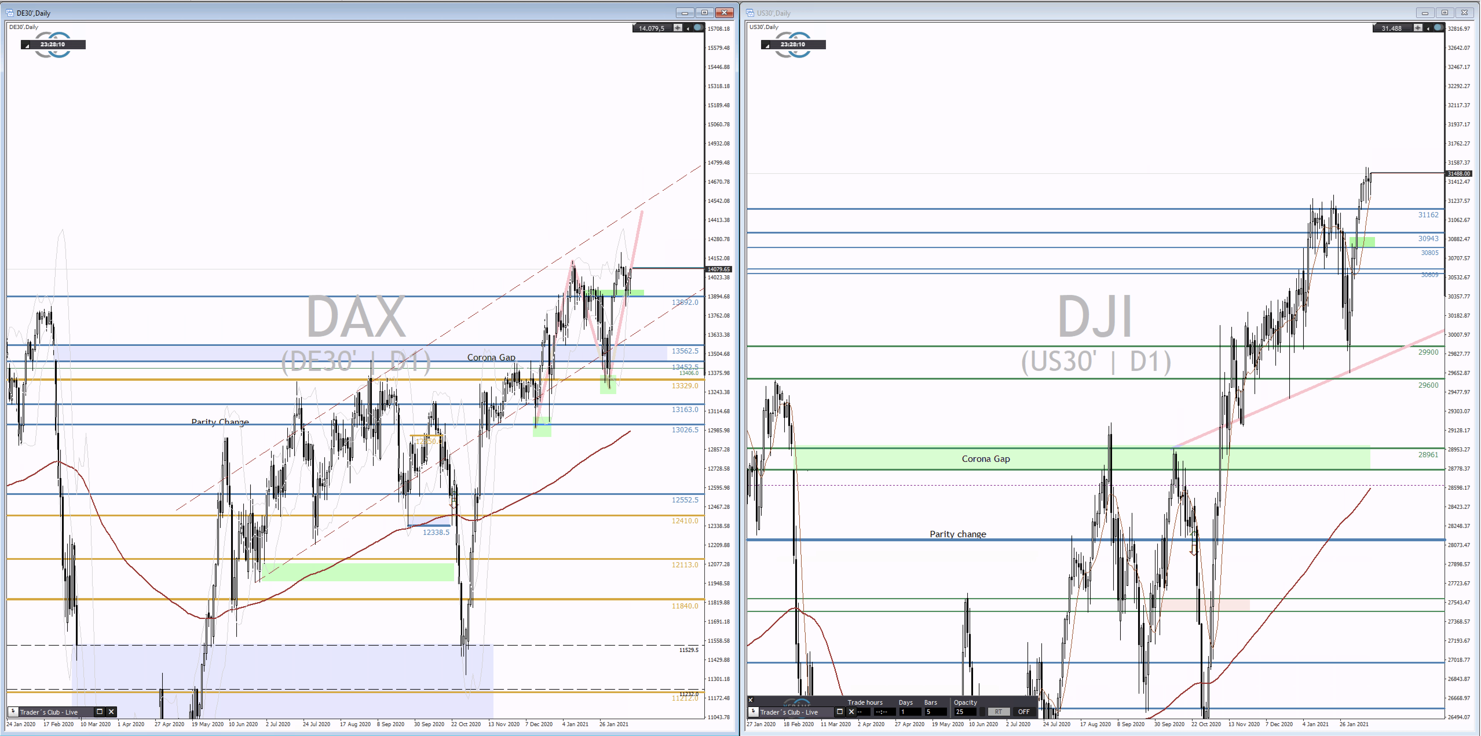Click 13026.5 level label in DE30 chart
Viewport: 1481px width, 736px height.
[x=685, y=430]
